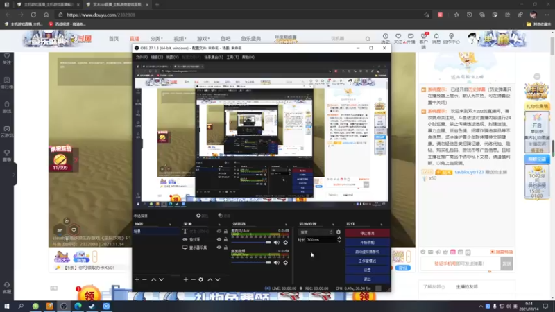
Task: Remove selected scene with minus icon in scenes panel
Action: [144, 280]
